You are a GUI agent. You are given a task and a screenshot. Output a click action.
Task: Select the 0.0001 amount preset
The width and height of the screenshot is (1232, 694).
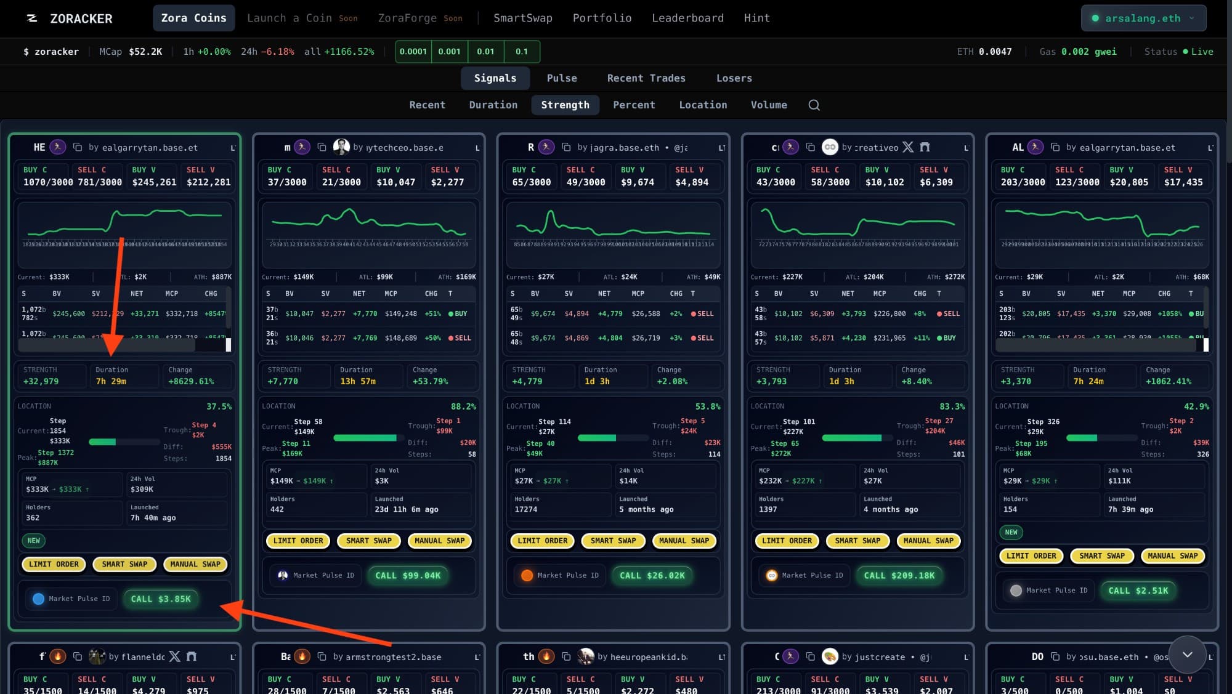click(x=413, y=52)
